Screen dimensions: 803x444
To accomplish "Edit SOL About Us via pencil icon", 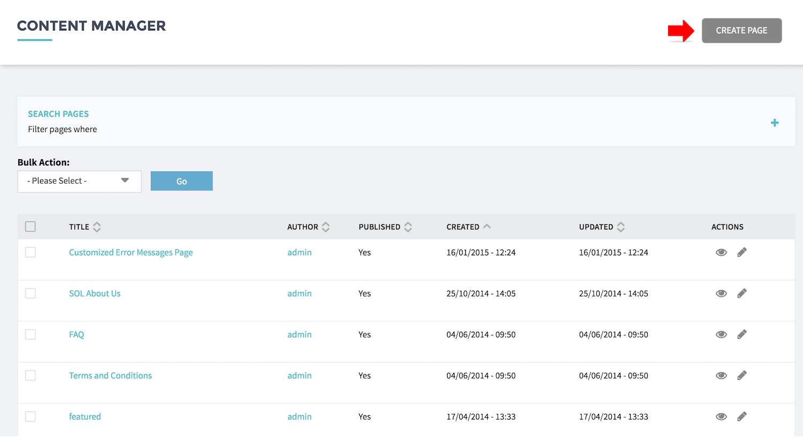I will [x=741, y=293].
